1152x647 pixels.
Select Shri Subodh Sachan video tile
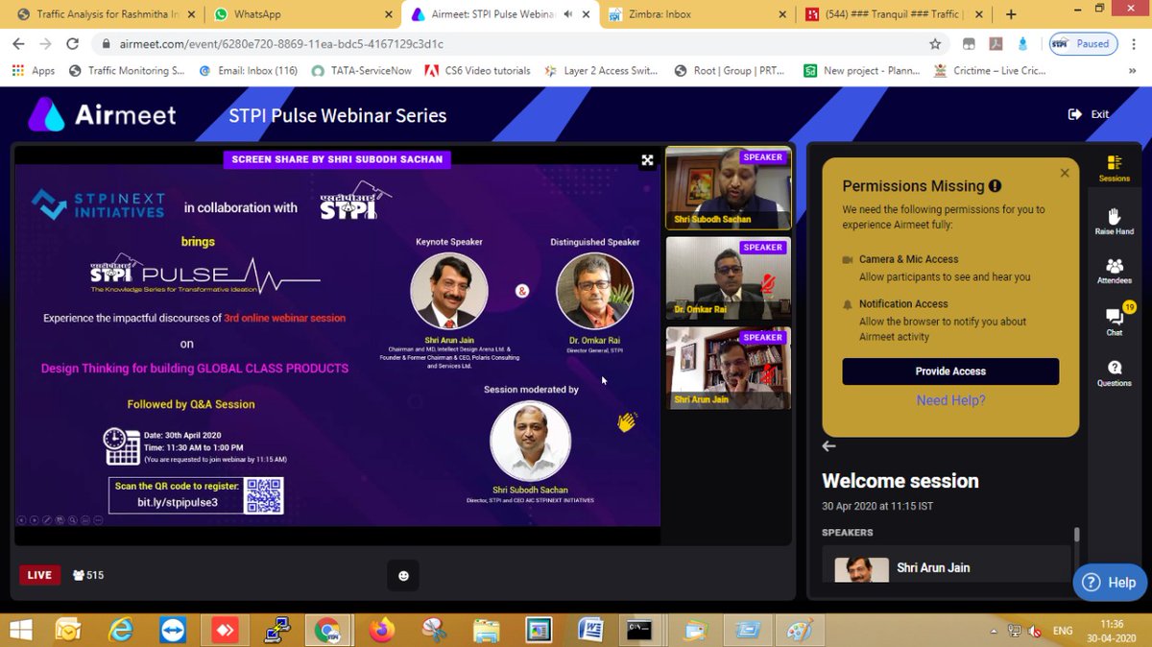[x=728, y=188]
